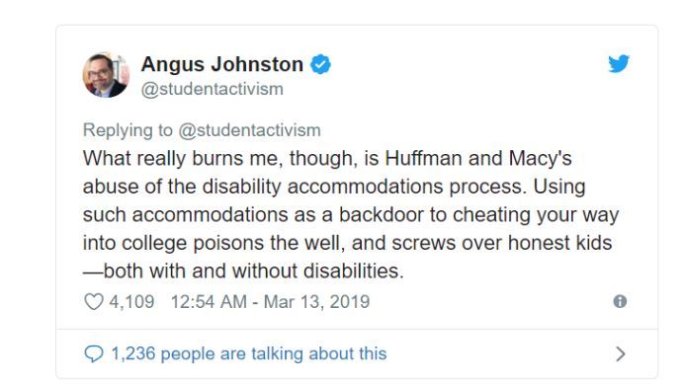Image resolution: width=684 pixels, height=384 pixels.
Task: Click the 1,236 reply count number
Action: pyautogui.click(x=133, y=353)
